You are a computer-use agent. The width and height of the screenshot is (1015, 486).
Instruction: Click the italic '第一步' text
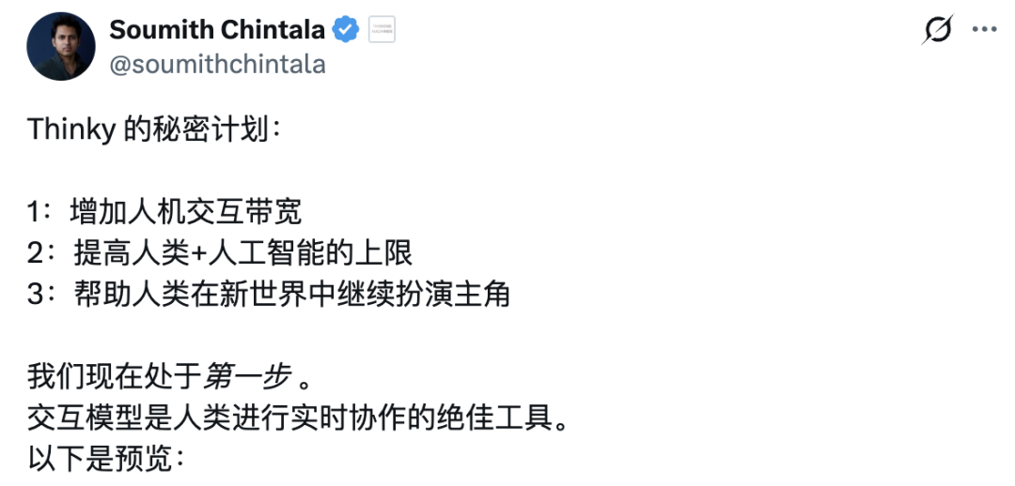pyautogui.click(x=246, y=377)
